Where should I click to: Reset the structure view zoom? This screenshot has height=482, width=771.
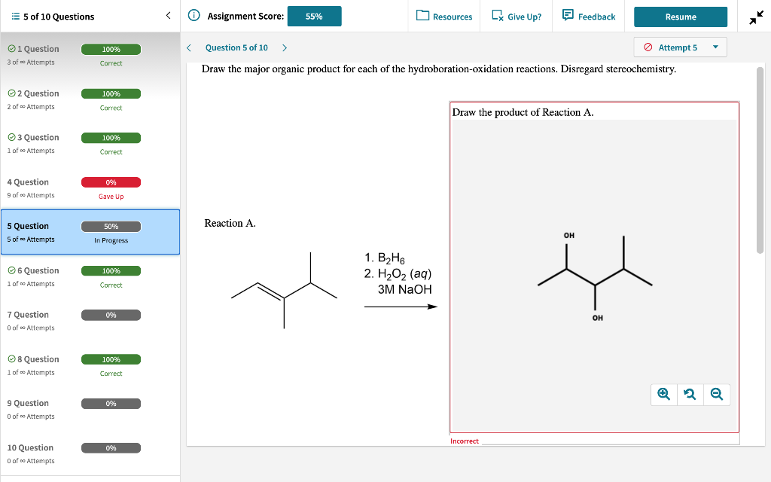pos(690,394)
